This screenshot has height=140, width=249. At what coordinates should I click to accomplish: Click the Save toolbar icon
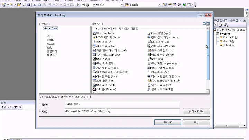[24, 5]
